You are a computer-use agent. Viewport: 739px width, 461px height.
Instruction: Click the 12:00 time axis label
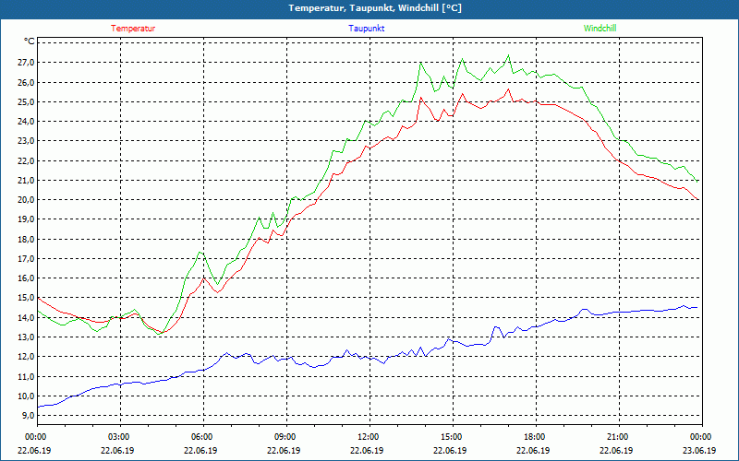point(367,437)
